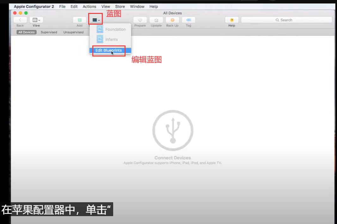Screen dimensions: 337x224
Task: Focus the Search field
Action: click(286, 20)
